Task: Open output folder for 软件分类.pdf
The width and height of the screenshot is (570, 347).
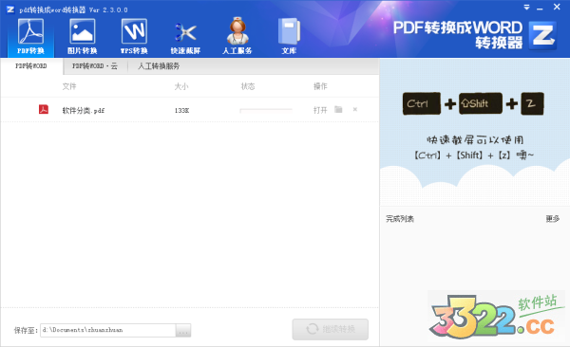Action: 338,109
